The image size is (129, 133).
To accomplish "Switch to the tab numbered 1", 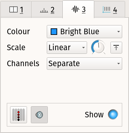I will coord(16,9).
